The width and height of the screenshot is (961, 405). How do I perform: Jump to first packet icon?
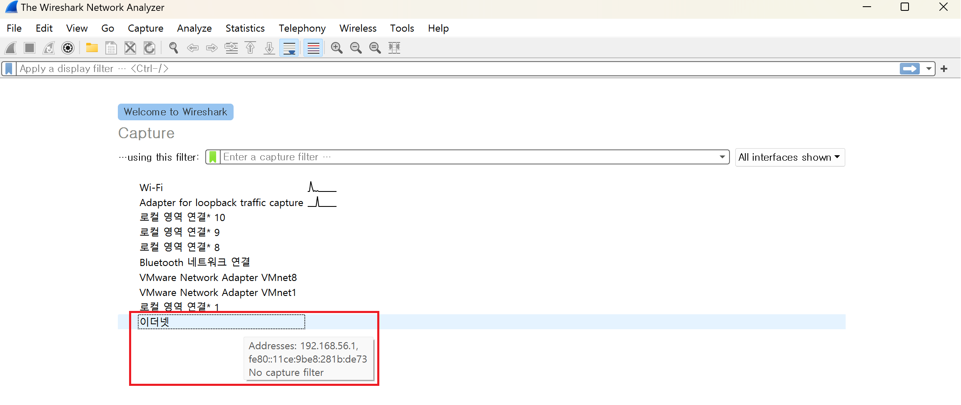point(250,48)
